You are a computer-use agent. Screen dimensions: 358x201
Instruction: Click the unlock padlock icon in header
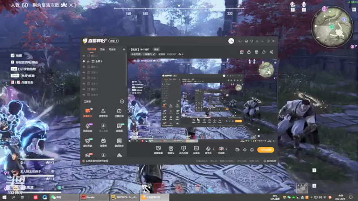249,52
